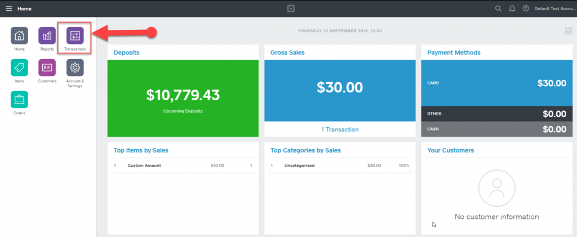
Task: Open the Transactions icon
Action: (x=75, y=35)
